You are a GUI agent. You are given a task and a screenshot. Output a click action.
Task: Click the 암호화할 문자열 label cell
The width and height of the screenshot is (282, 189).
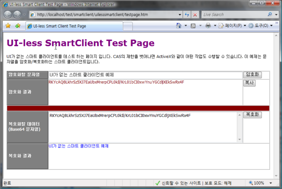27,75
